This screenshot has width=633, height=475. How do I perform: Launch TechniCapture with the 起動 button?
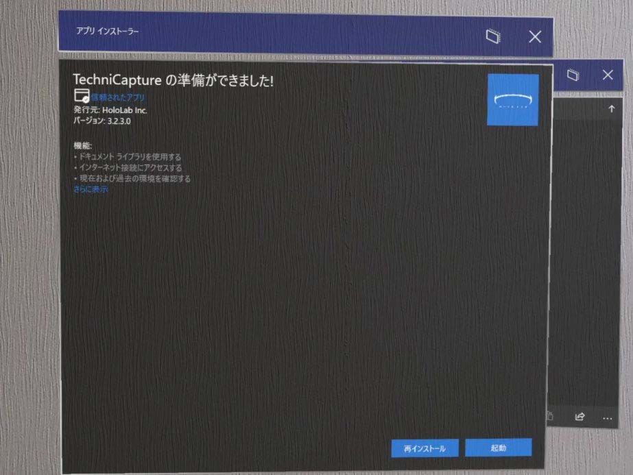498,448
